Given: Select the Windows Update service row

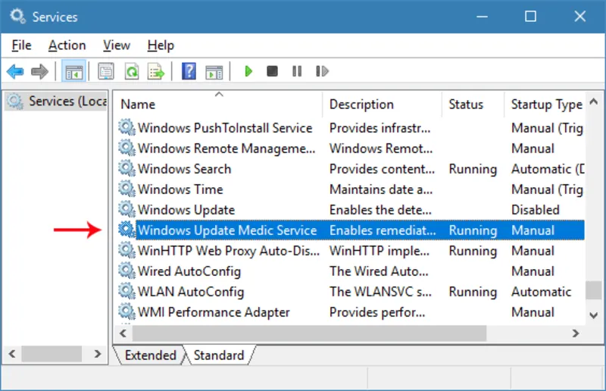Looking at the screenshot, I should point(186,210).
